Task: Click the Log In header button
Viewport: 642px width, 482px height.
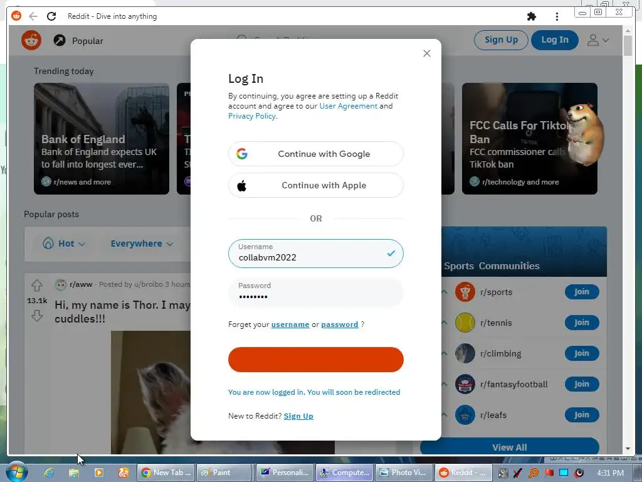Action: click(x=555, y=40)
